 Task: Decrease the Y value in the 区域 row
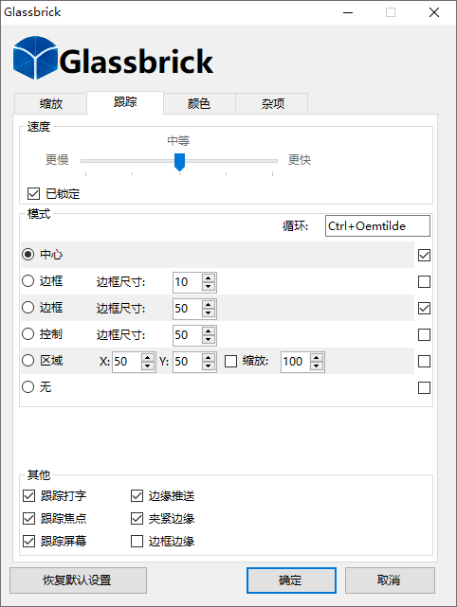[x=209, y=366]
